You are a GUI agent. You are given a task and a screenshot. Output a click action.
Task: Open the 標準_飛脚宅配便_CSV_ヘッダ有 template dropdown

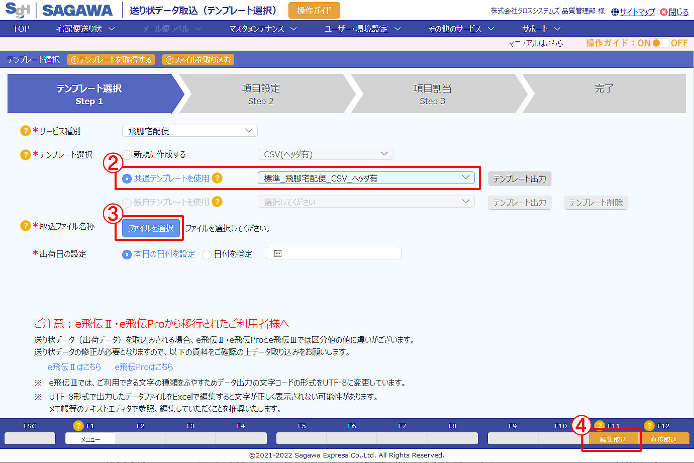click(x=366, y=178)
